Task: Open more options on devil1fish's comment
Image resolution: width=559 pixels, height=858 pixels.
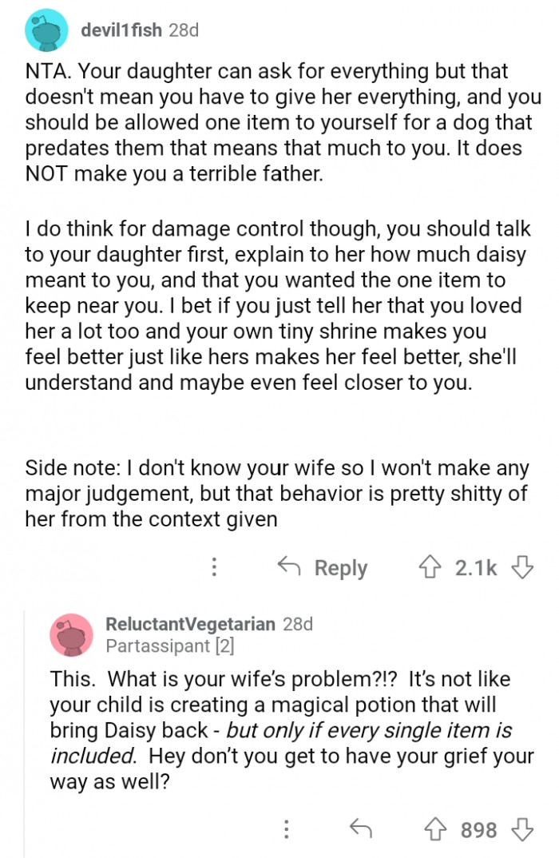Action: [213, 567]
